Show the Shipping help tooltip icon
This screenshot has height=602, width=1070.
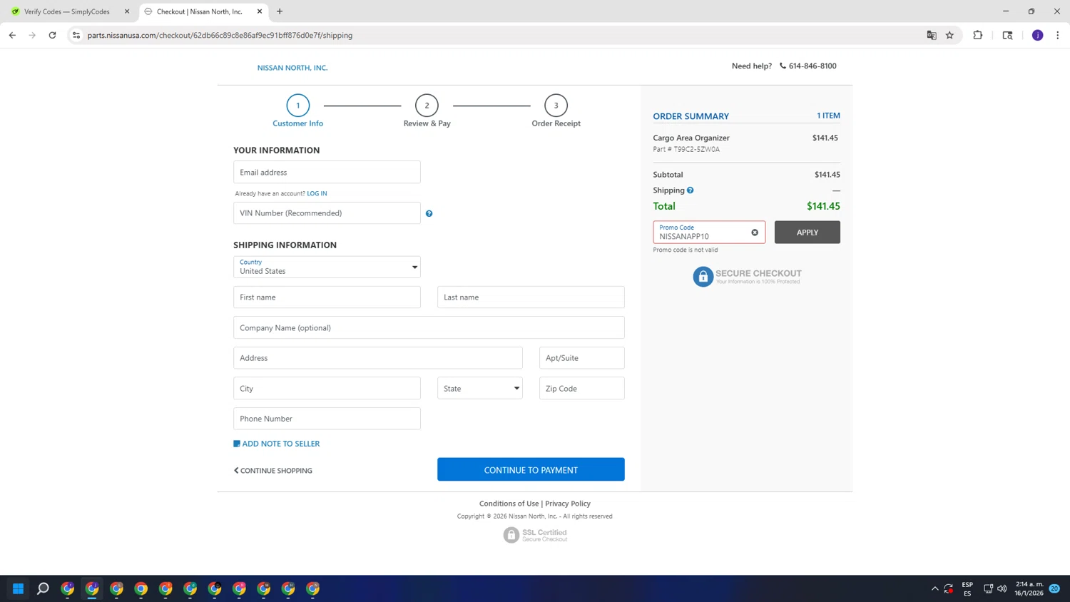click(x=690, y=190)
